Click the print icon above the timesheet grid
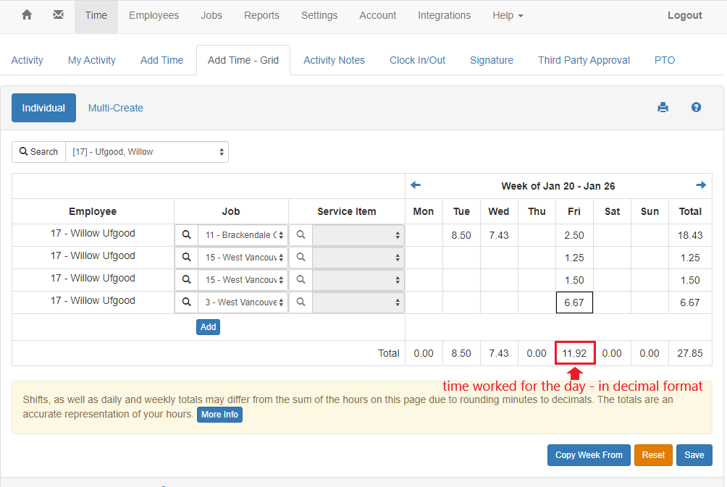 [663, 107]
